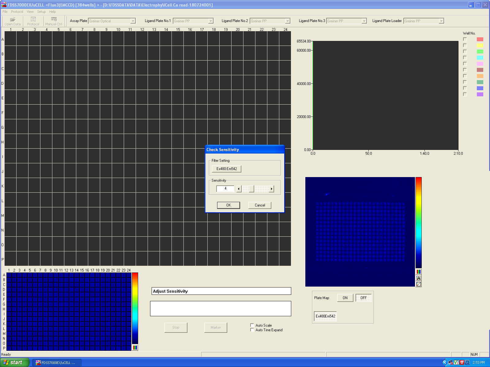Open the View menu
Screen dimensions: 490x367
click(30, 12)
